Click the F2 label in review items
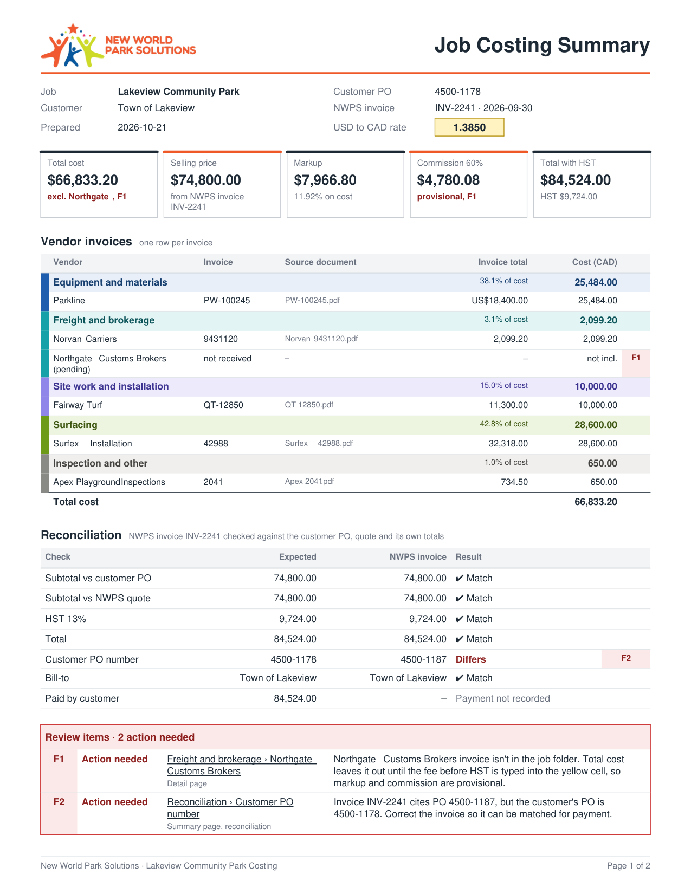This screenshot has width=691, height=894. click(59, 802)
